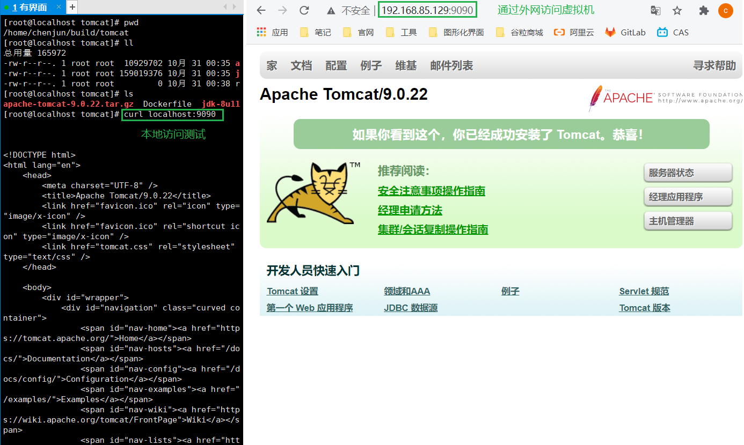The height and width of the screenshot is (445, 744).
Task: Open the 阿里云 bookmark
Action: pos(574,32)
